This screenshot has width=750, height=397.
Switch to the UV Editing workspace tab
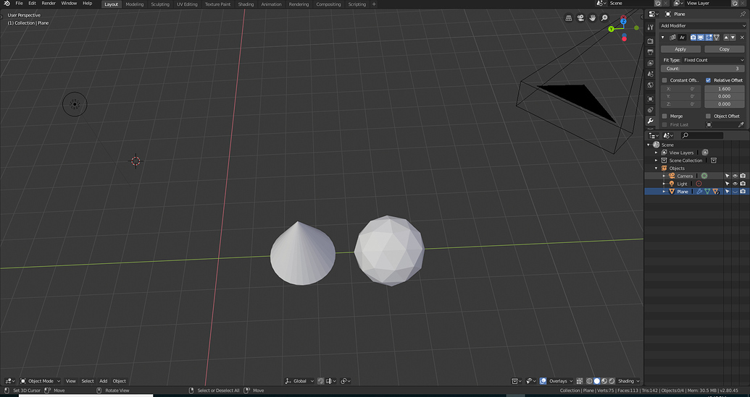click(x=187, y=4)
